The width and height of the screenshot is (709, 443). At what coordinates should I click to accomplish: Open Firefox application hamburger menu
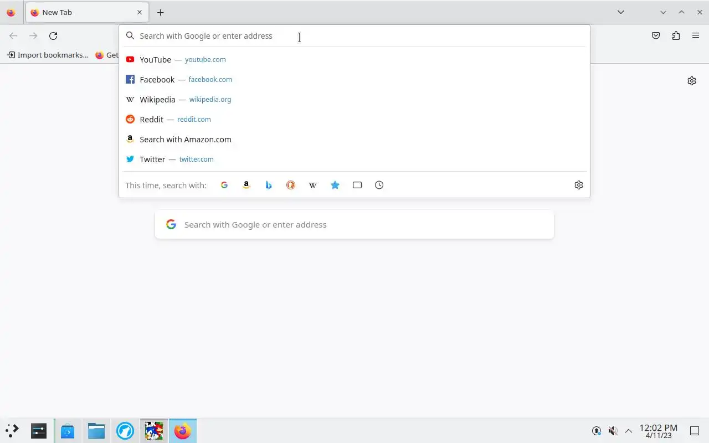pyautogui.click(x=696, y=36)
